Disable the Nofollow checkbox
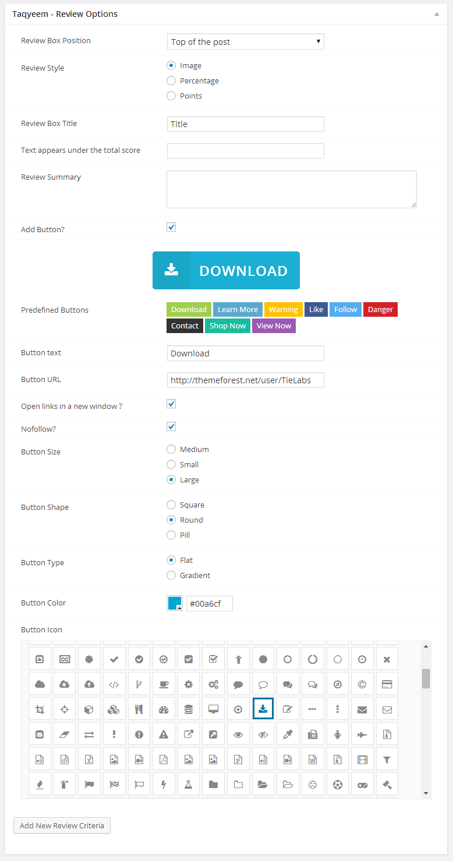453x861 pixels. (171, 427)
